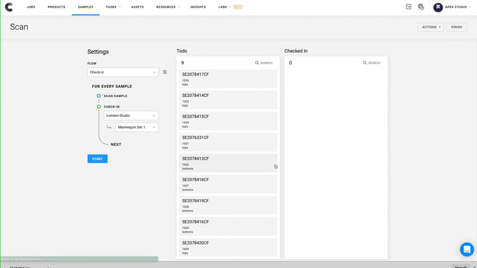The width and height of the screenshot is (477, 268).
Task: Open the activity monitor icon in header
Action: 409,7
